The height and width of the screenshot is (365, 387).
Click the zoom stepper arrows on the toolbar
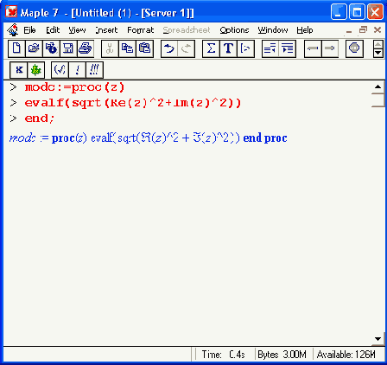pyautogui.click(x=377, y=48)
